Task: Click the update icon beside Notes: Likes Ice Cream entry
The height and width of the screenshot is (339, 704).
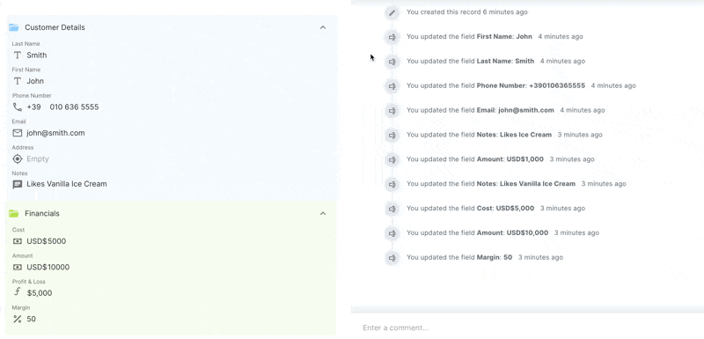Action: 392,135
